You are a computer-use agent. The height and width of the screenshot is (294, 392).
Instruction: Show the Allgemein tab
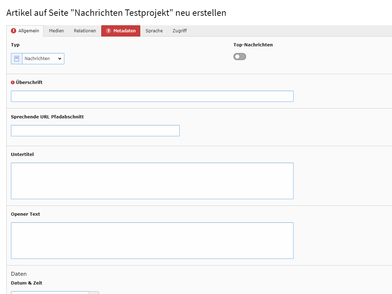pyautogui.click(x=28, y=31)
